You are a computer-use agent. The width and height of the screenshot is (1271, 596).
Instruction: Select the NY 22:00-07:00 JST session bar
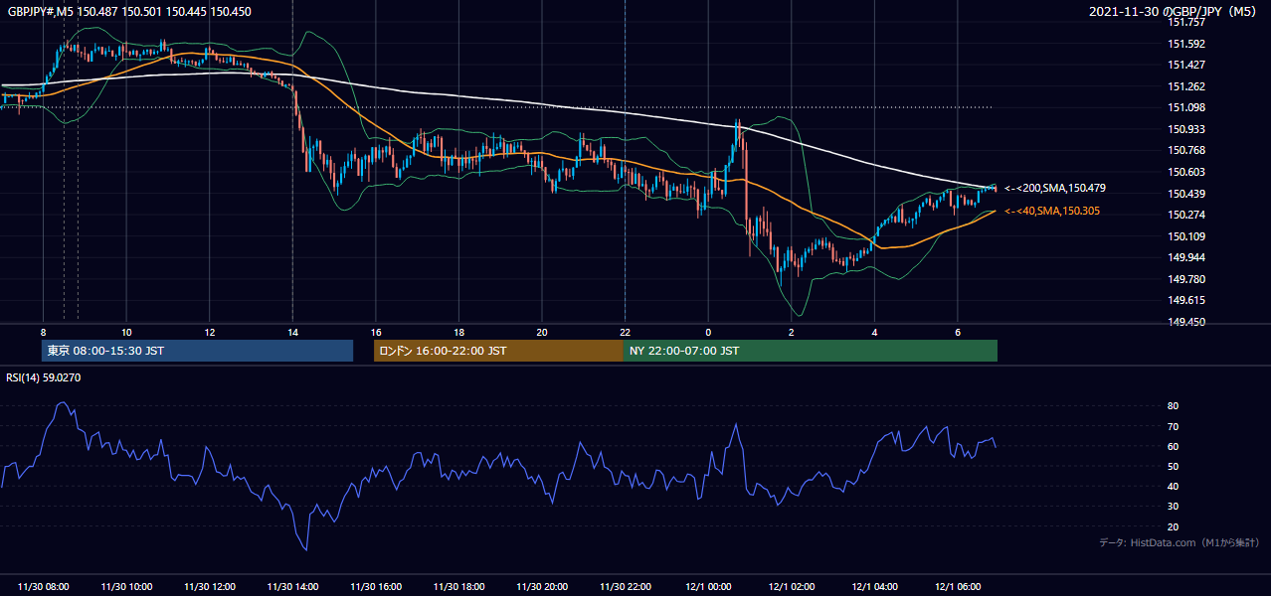point(811,351)
